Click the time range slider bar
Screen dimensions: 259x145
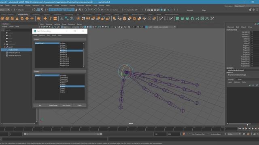63,134
